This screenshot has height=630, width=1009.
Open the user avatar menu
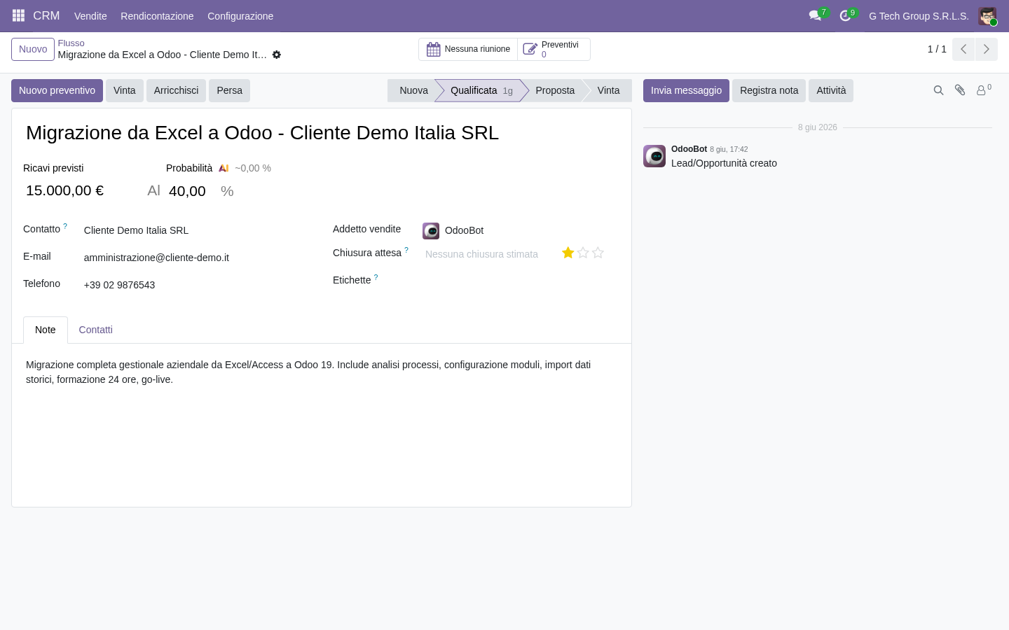(x=987, y=16)
